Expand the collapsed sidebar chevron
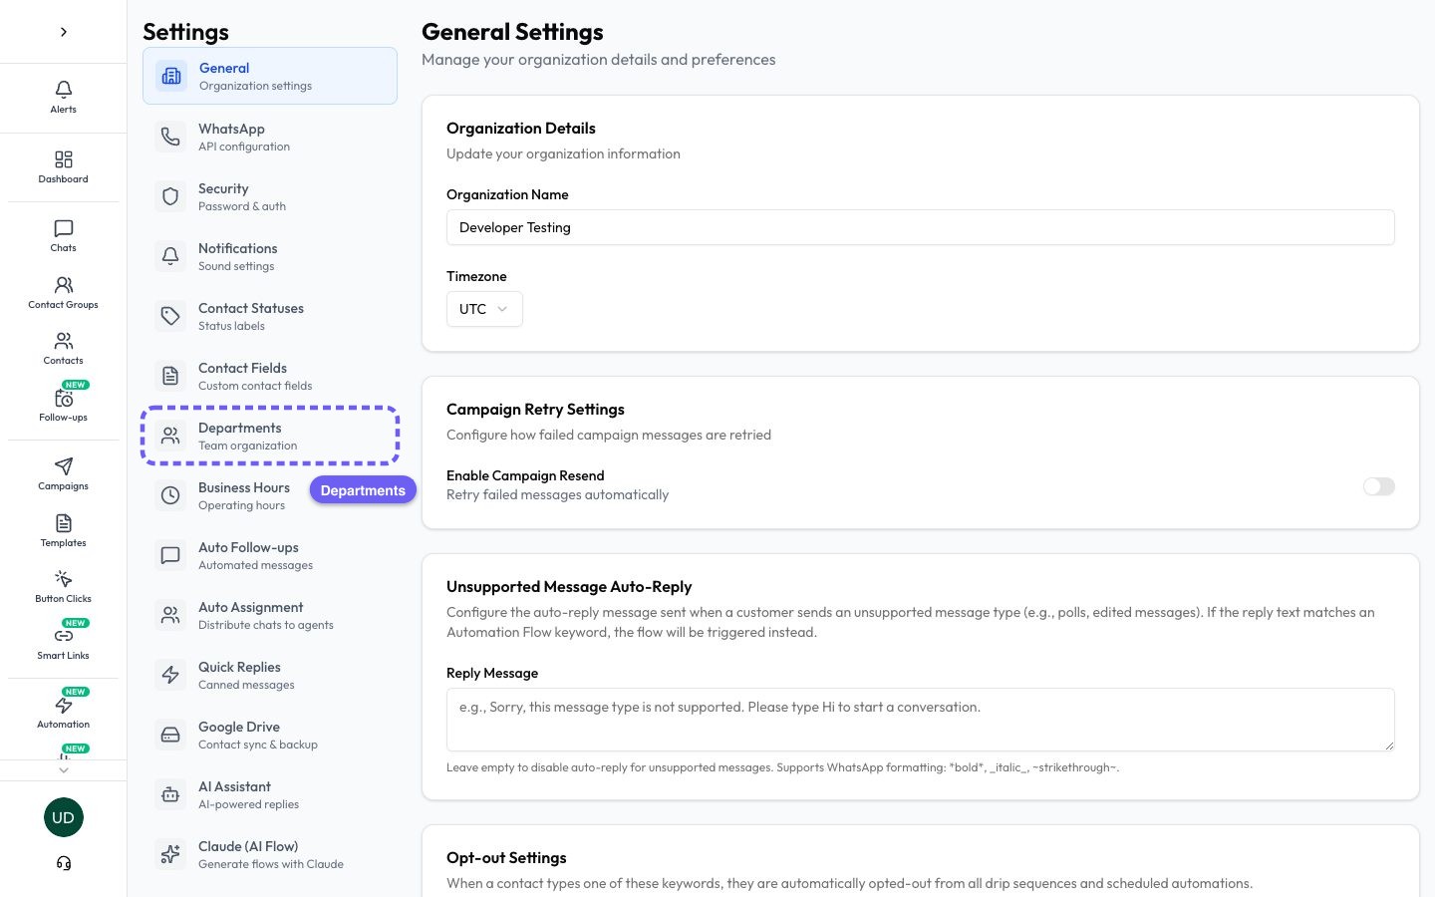This screenshot has height=897, width=1435. pos(63,32)
